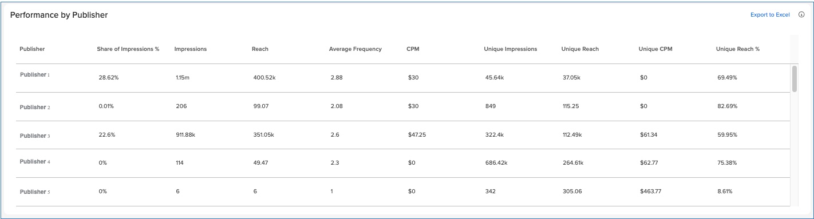Sort by the Publisher column header
814x219 pixels.
32,49
